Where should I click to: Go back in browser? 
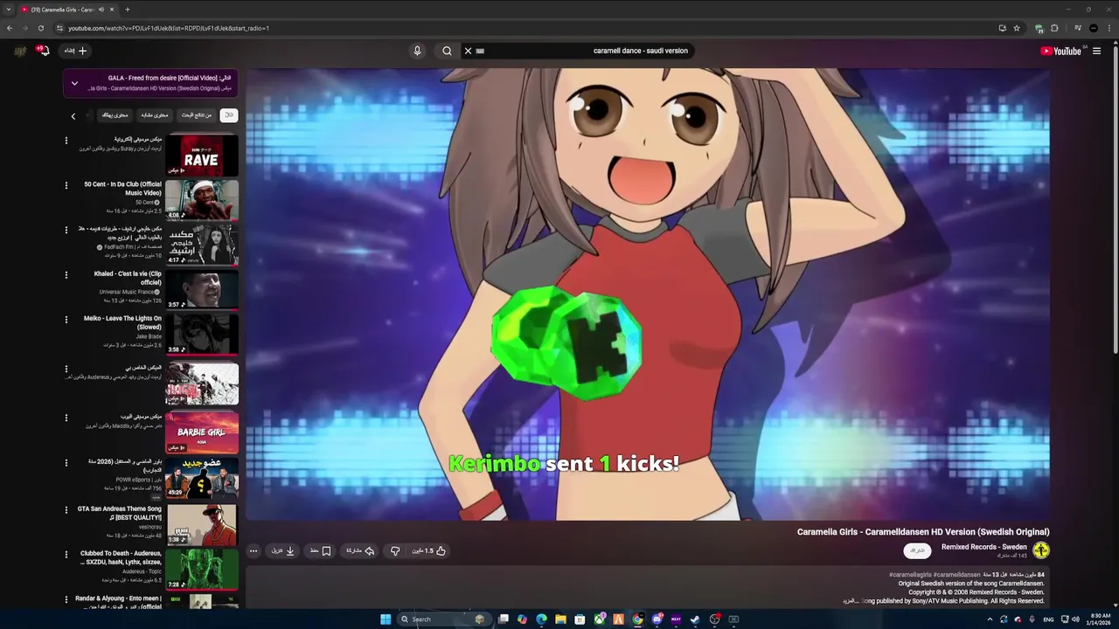pyautogui.click(x=10, y=28)
